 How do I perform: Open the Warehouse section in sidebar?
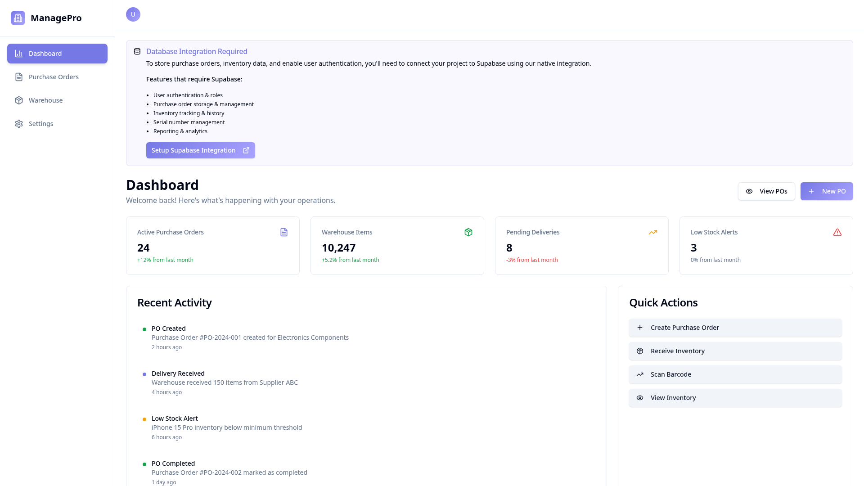pyautogui.click(x=57, y=100)
